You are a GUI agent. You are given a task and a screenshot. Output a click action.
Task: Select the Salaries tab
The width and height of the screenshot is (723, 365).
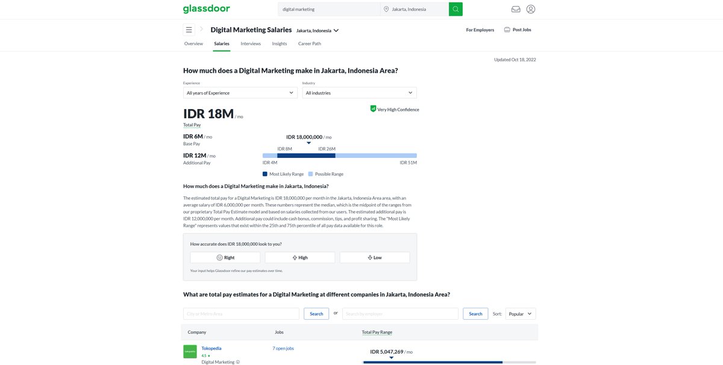pyautogui.click(x=222, y=43)
